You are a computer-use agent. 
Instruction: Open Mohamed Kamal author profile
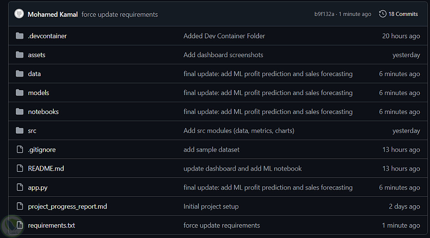pos(52,15)
